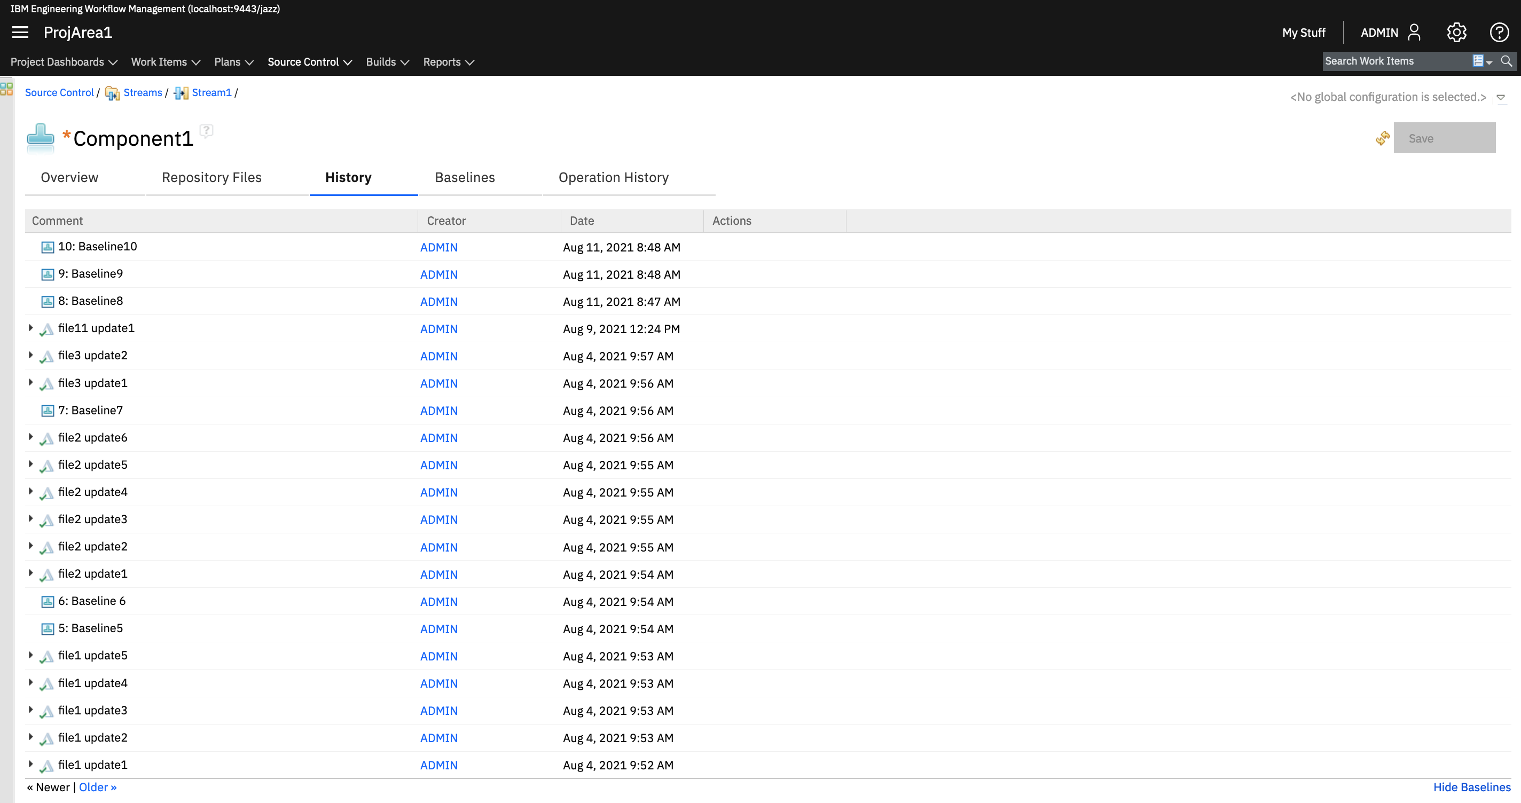Open the Stream1 breadcrumb link
The height and width of the screenshot is (803, 1521).
[211, 93]
